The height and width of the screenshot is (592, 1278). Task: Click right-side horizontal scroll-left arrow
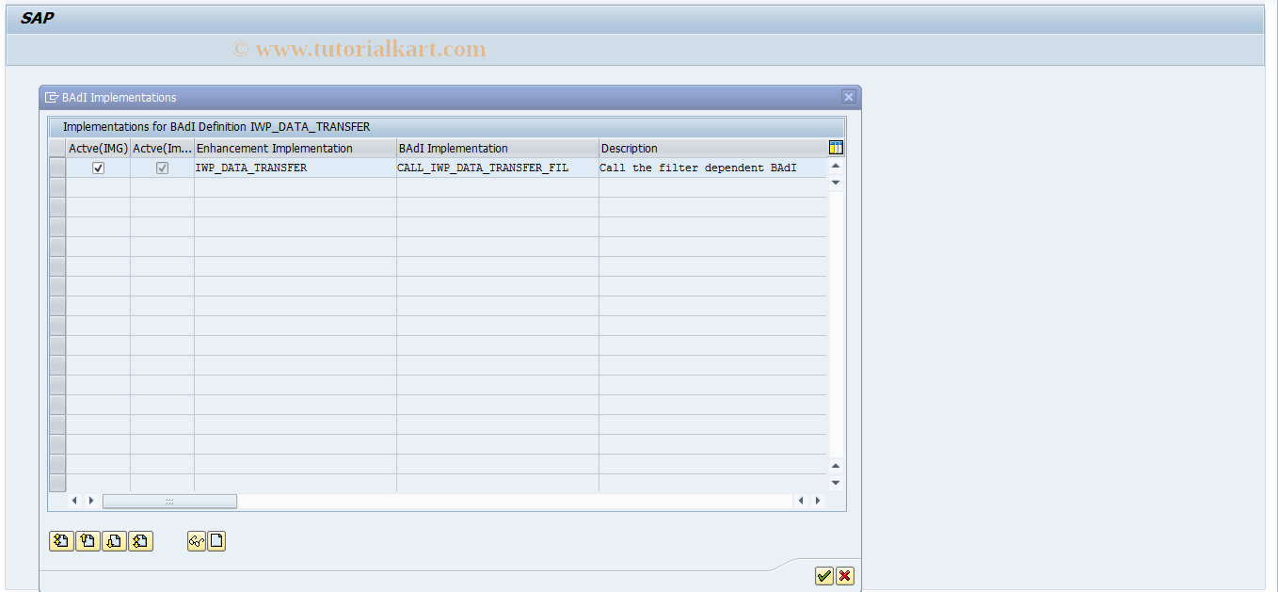(x=802, y=501)
